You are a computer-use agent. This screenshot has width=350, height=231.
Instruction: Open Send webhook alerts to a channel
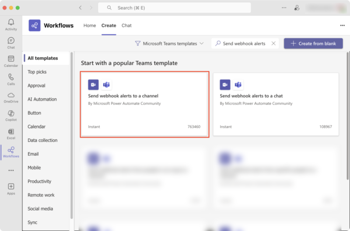[144, 104]
